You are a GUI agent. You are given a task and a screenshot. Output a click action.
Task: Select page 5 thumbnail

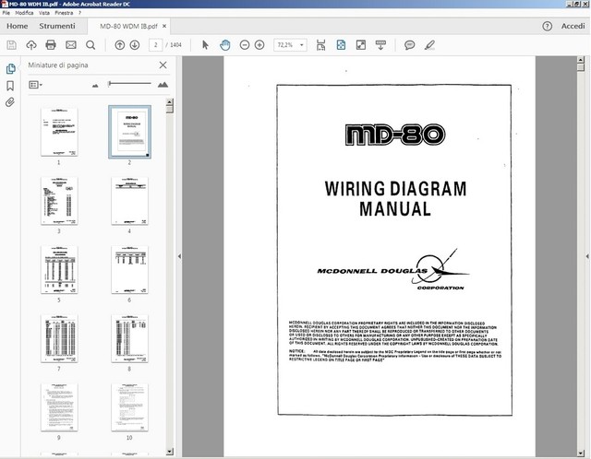coord(59,270)
